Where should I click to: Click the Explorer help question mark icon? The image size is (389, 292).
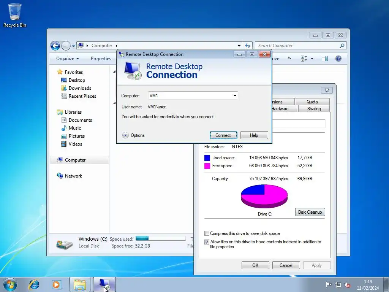click(x=338, y=59)
